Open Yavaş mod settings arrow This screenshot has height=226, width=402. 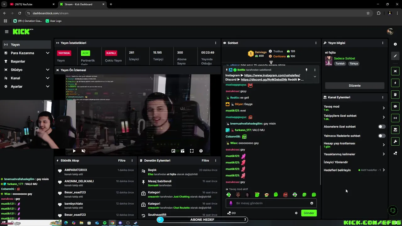pos(383,108)
